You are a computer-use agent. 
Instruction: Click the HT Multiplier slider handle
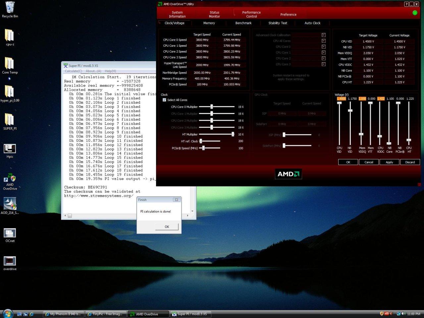pyautogui.click(x=233, y=134)
